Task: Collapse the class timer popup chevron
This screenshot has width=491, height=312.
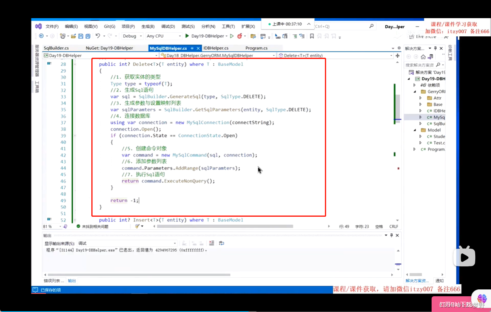Action: tap(309, 24)
